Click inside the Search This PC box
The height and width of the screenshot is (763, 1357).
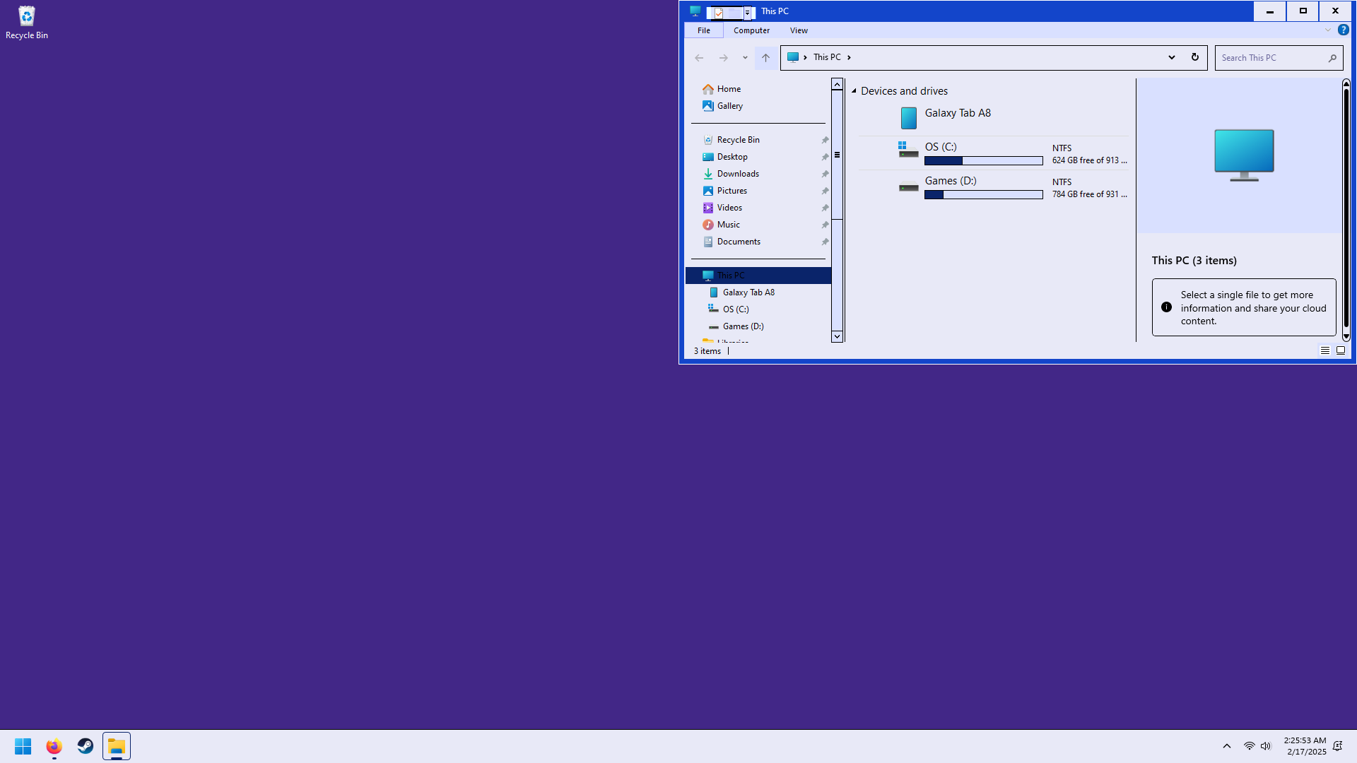[1272, 57]
